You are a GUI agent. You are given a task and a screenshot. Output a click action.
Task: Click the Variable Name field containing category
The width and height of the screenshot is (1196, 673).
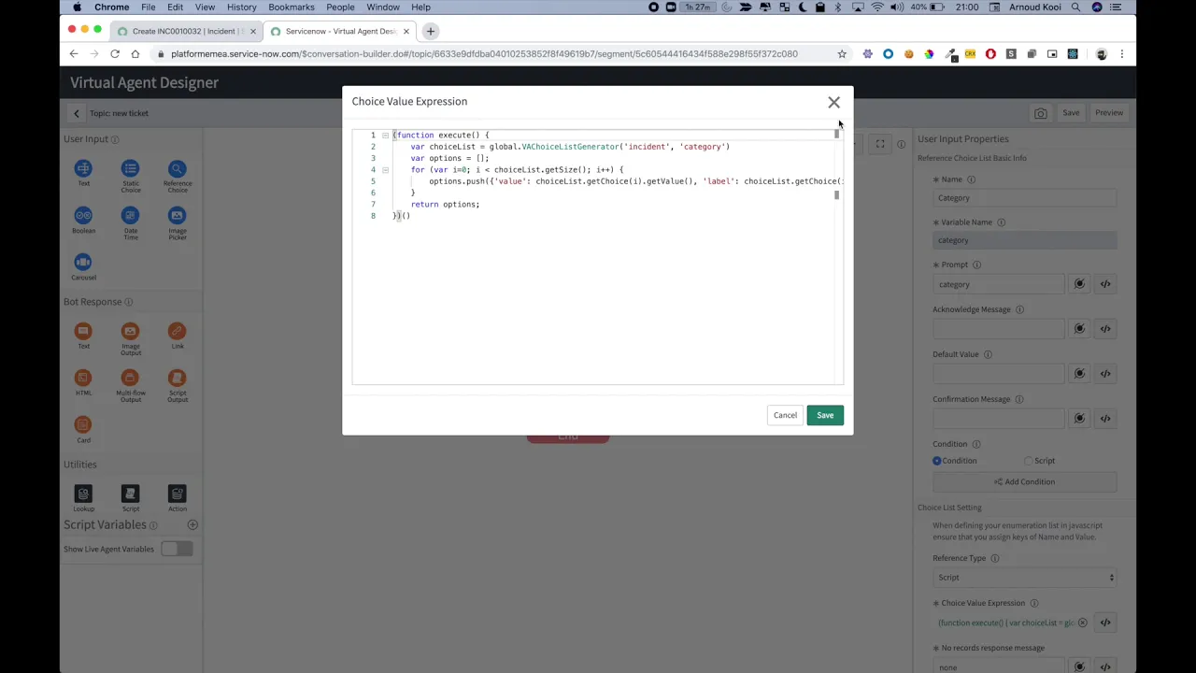(x=1025, y=240)
